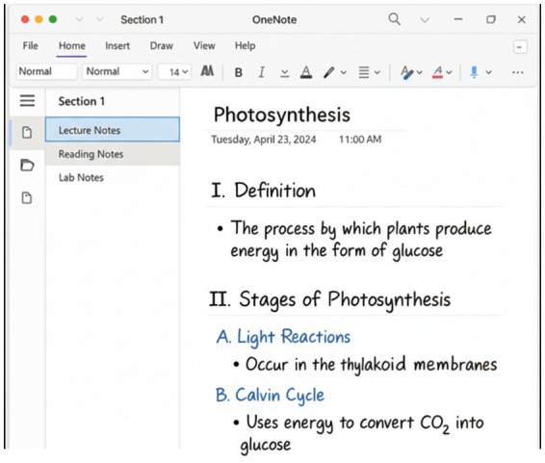Open the Lab Notes page
Viewport: 545px width, 463px height.
click(113, 177)
